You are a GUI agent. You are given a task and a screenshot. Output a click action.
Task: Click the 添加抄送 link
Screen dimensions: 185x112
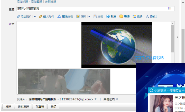tap(23, 2)
